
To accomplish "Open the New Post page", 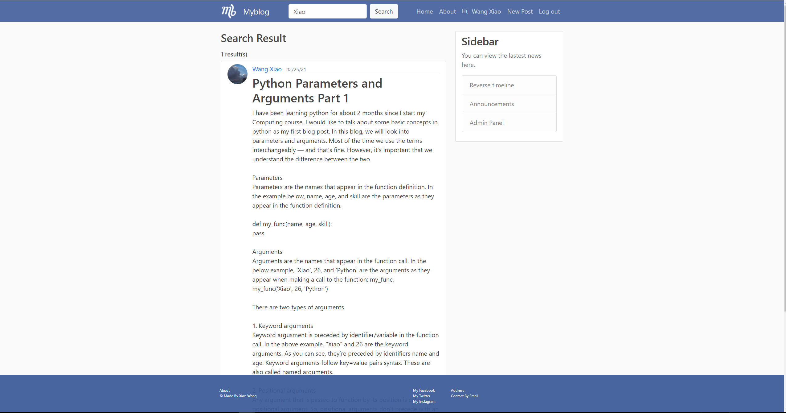I will click(520, 11).
